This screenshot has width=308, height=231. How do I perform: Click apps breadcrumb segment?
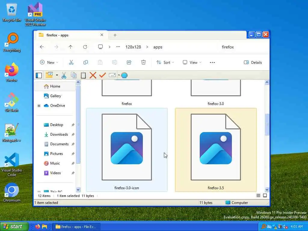click(x=158, y=47)
